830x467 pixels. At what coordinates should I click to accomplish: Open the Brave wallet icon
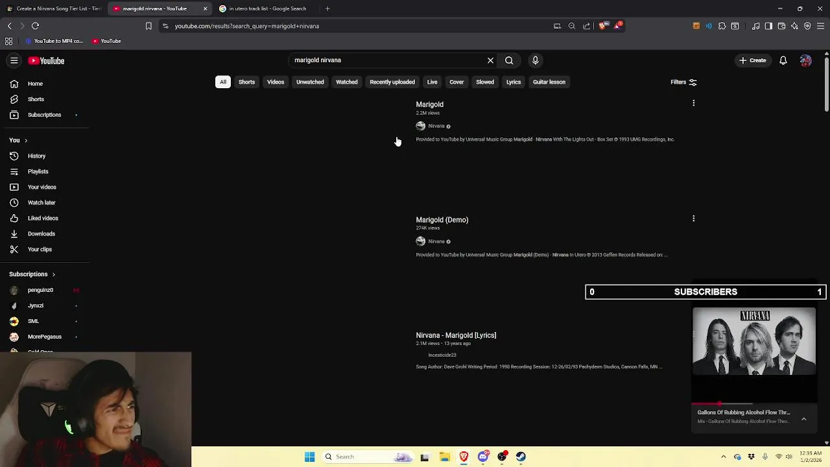pos(781,26)
